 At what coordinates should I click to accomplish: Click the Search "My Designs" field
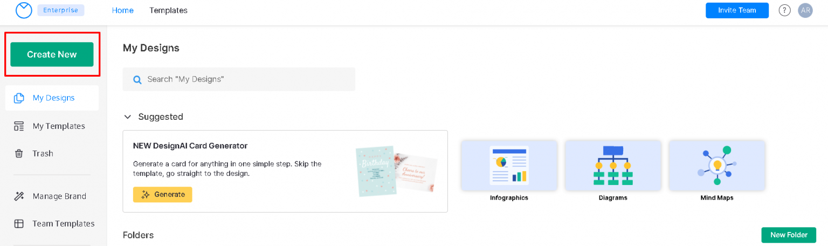(239, 79)
